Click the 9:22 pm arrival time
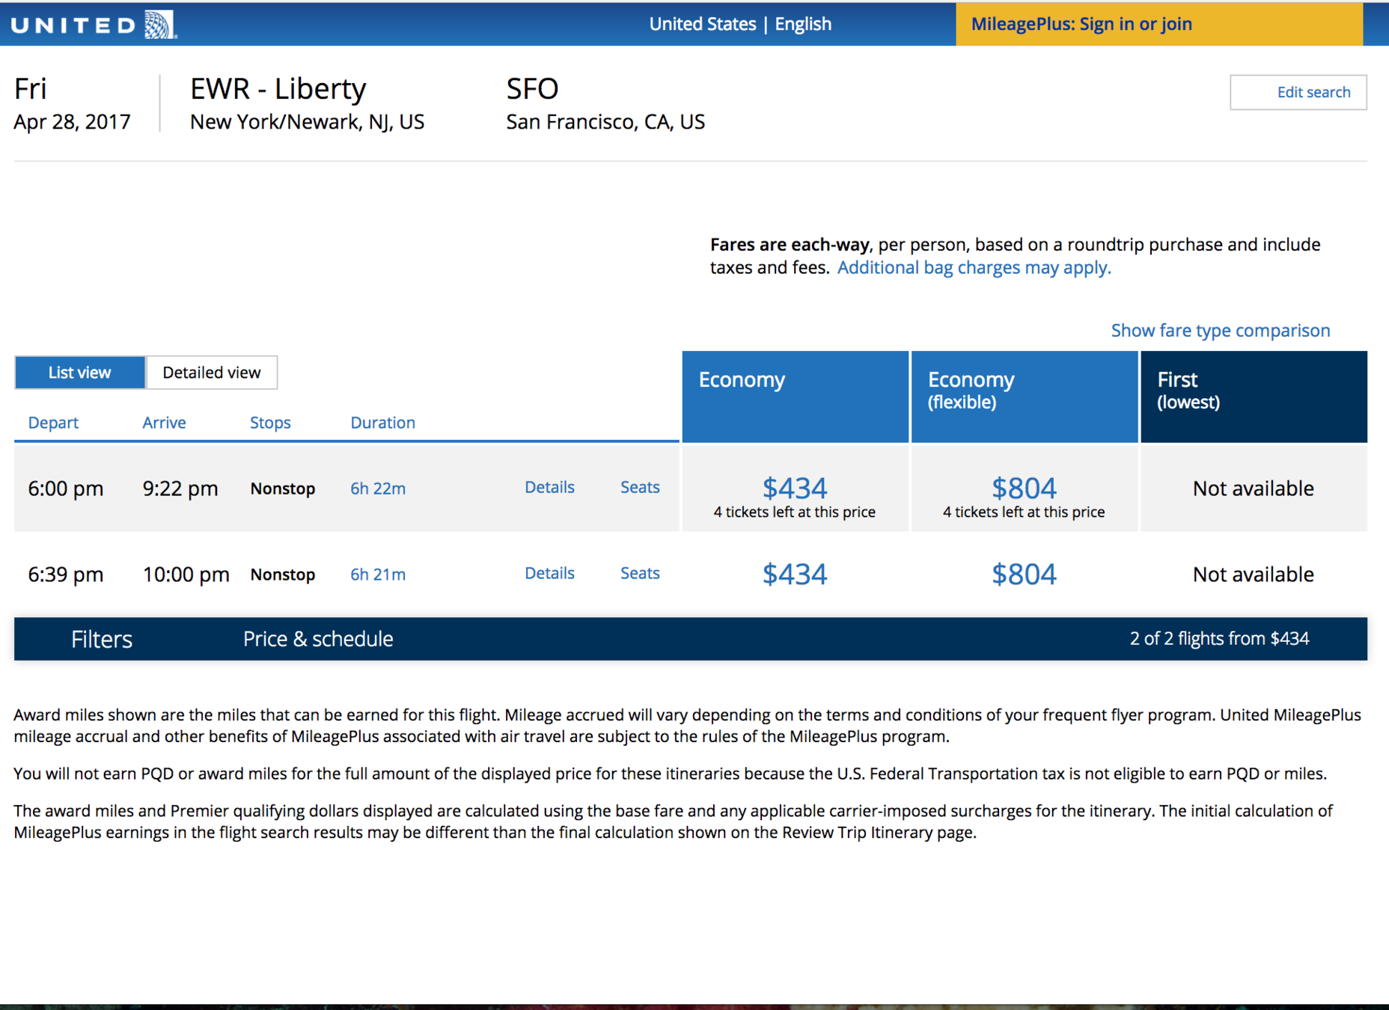The image size is (1389, 1010). [x=180, y=489]
